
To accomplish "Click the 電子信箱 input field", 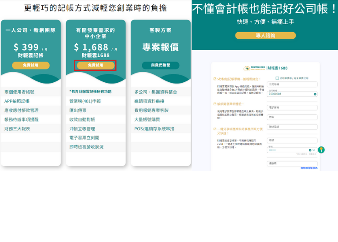I will (x=292, y=107).
